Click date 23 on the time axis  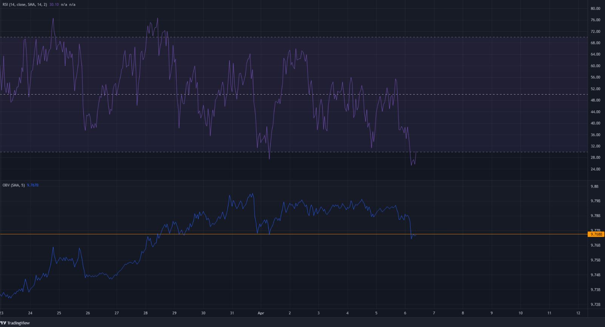(2, 313)
